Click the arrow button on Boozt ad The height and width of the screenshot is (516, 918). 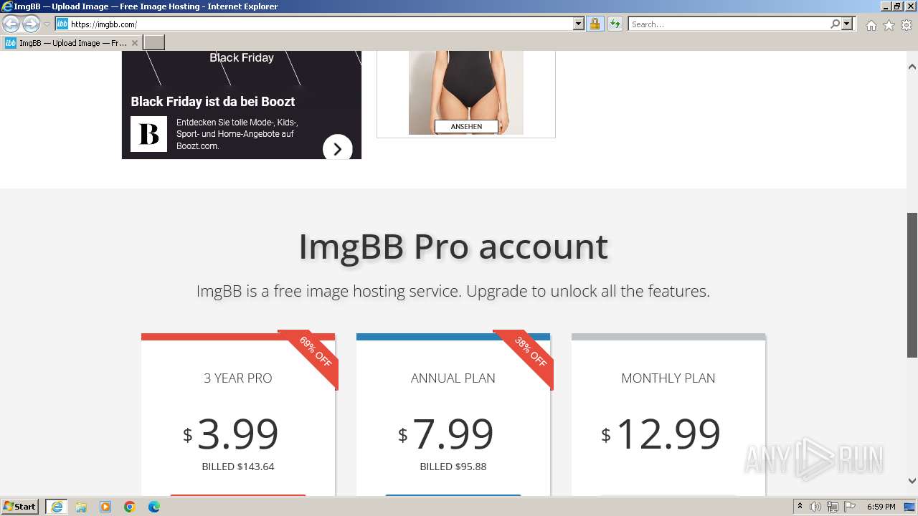point(338,149)
